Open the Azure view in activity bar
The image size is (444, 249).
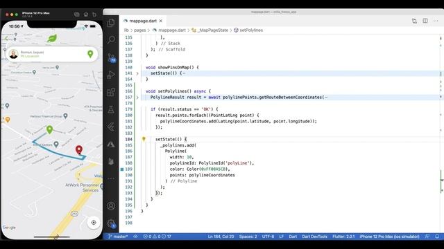111,145
